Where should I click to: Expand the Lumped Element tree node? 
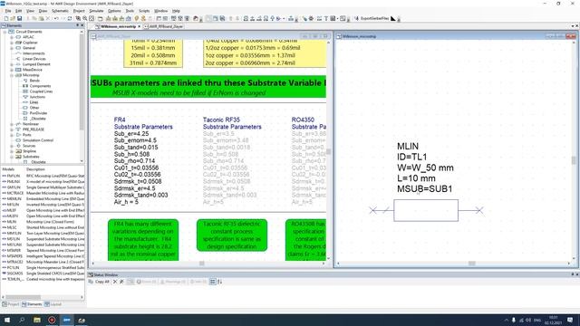pos(12,64)
